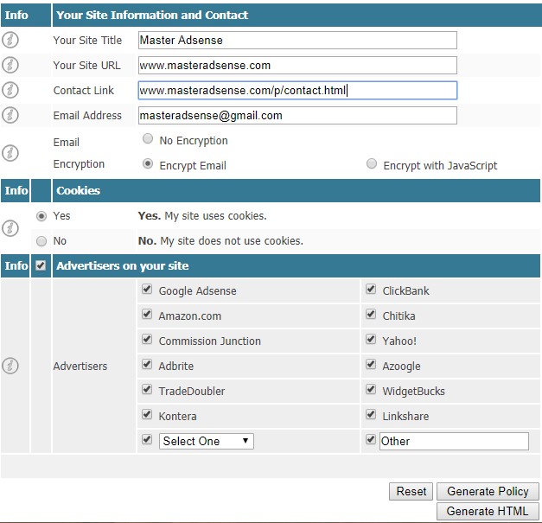Uncheck the Amazon.com advertiser
Screen dimensions: 542x523
(147, 314)
